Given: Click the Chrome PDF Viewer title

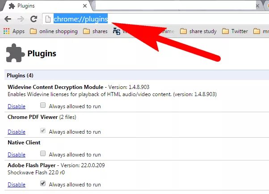Looking at the screenshot, I should [33, 117].
